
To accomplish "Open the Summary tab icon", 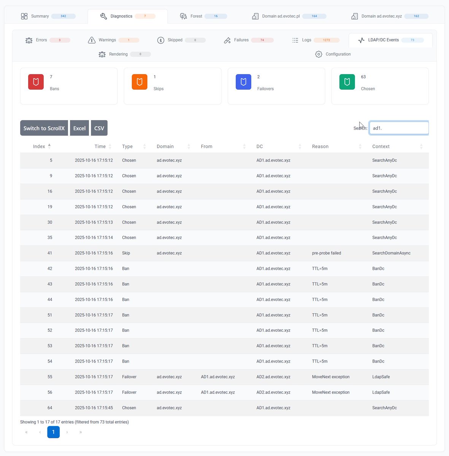I will pos(24,16).
